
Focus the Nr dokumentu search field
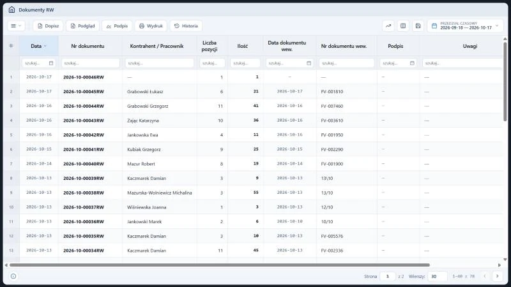(x=91, y=63)
